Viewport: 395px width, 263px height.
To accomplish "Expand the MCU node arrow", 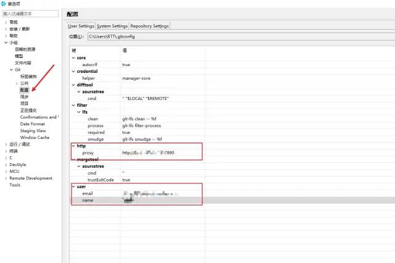I will point(6,172).
